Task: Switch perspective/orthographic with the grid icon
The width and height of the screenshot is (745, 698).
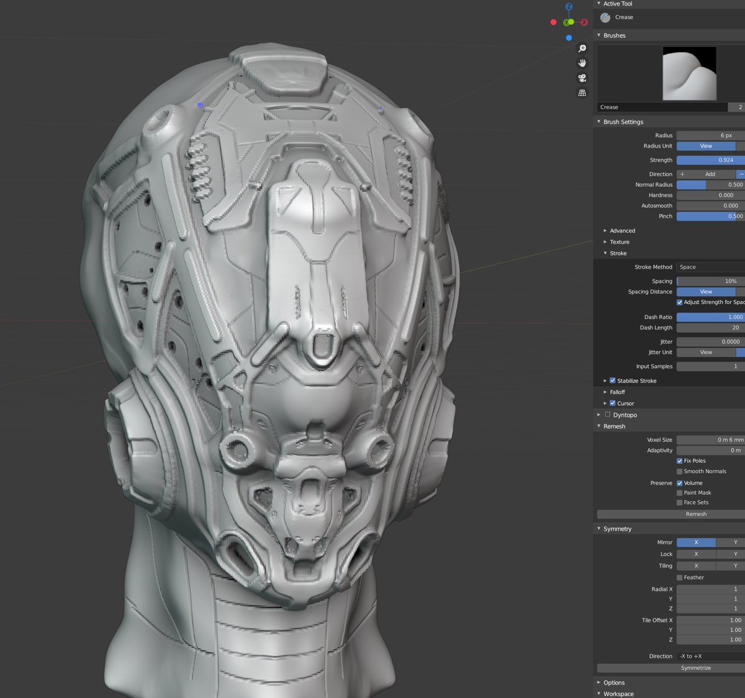Action: [582, 93]
